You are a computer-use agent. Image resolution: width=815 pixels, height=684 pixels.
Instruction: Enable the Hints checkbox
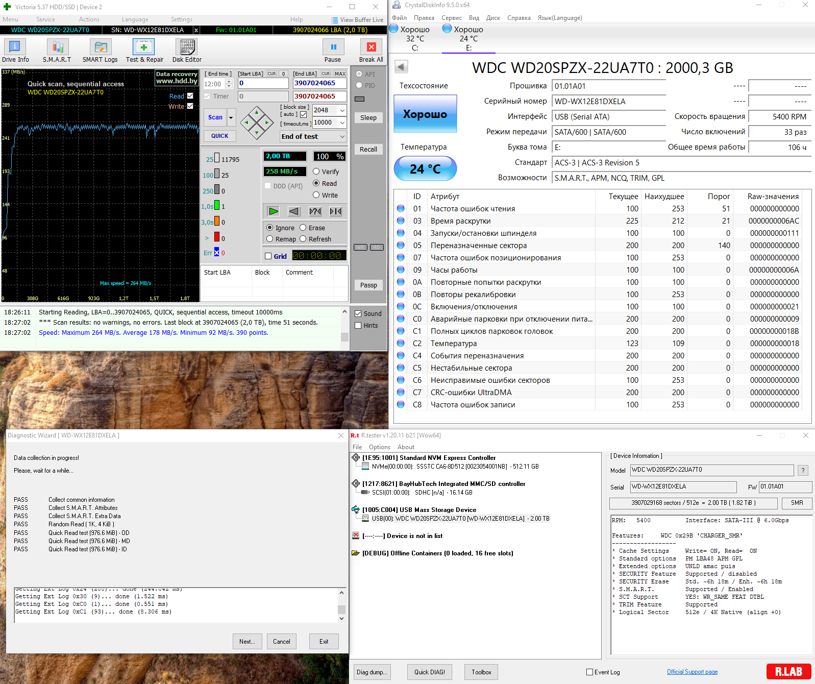358,326
